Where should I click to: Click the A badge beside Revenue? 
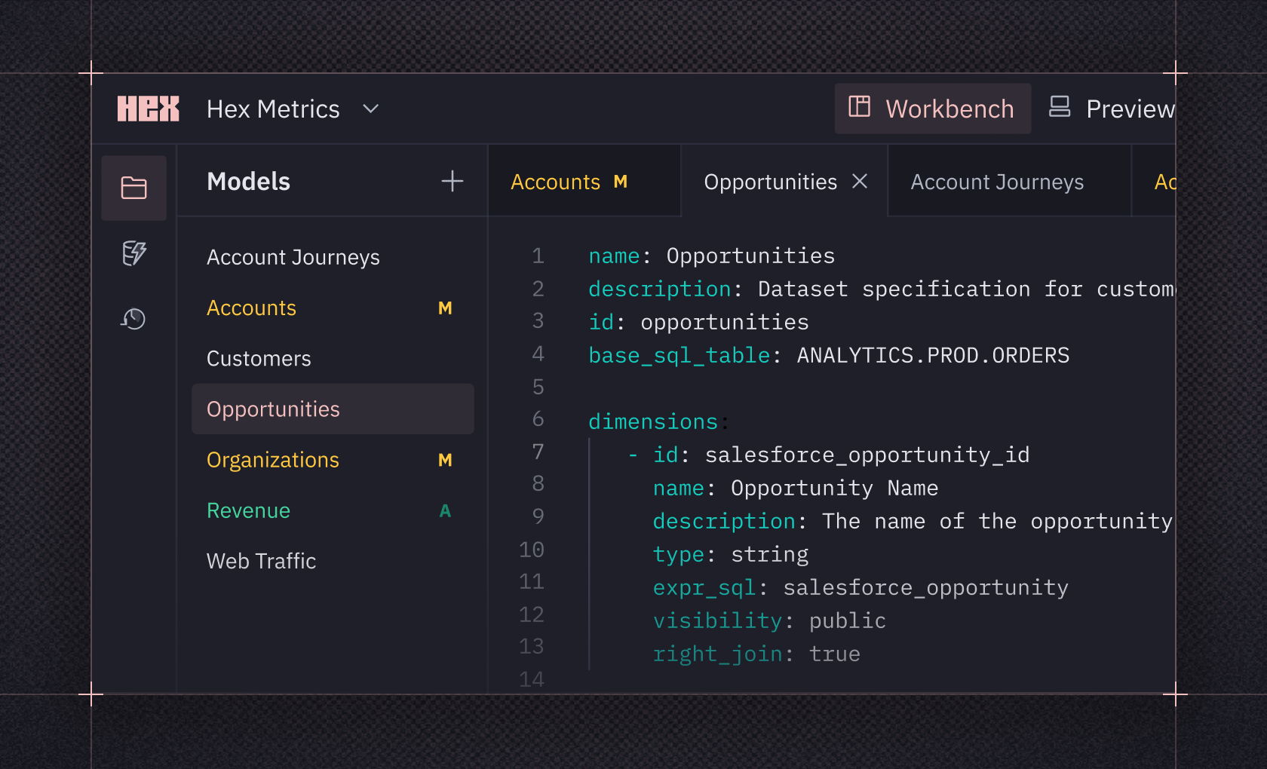click(446, 510)
